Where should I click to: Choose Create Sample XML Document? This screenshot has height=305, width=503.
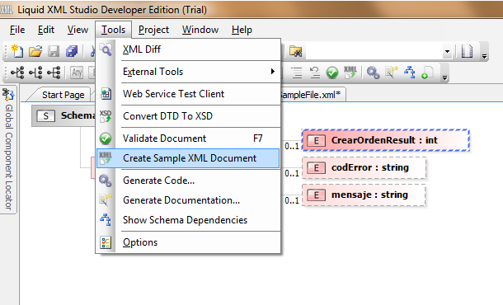188,158
